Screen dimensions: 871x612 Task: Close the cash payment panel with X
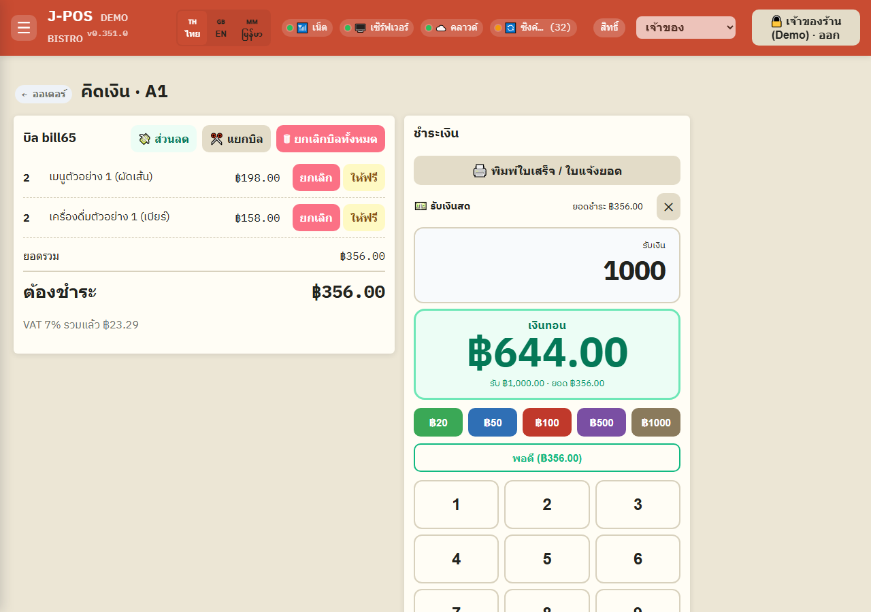coord(668,207)
